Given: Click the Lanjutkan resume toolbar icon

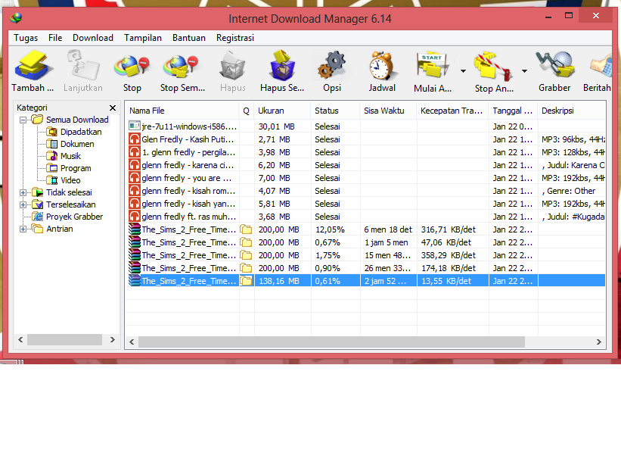Looking at the screenshot, I should click(82, 65).
